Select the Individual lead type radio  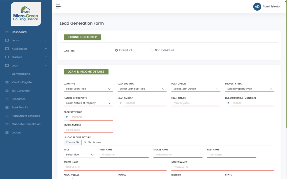click(117, 50)
